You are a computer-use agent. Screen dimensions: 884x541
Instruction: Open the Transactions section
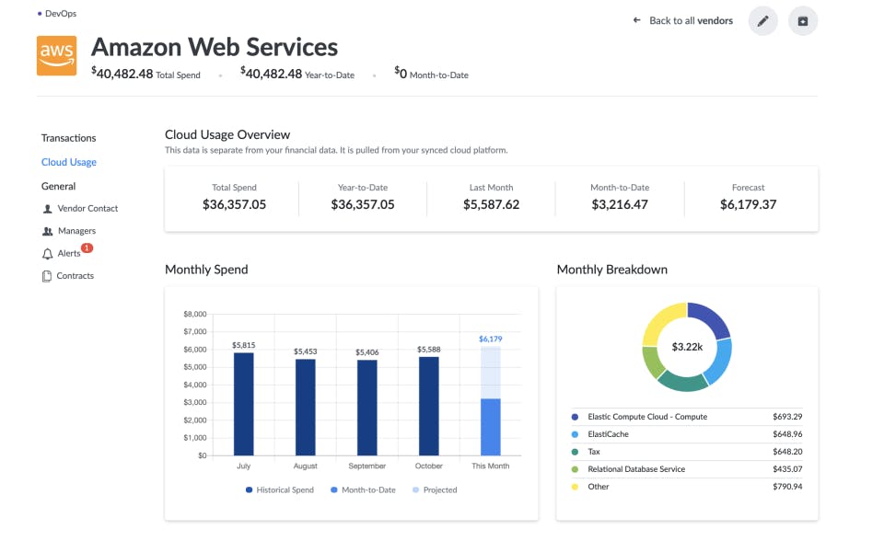click(x=68, y=138)
